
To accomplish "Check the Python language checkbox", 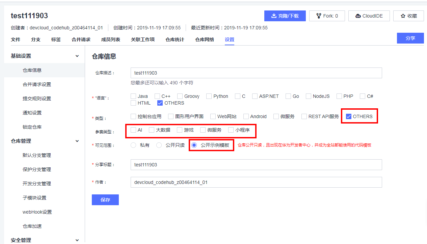I will pos(209,96).
